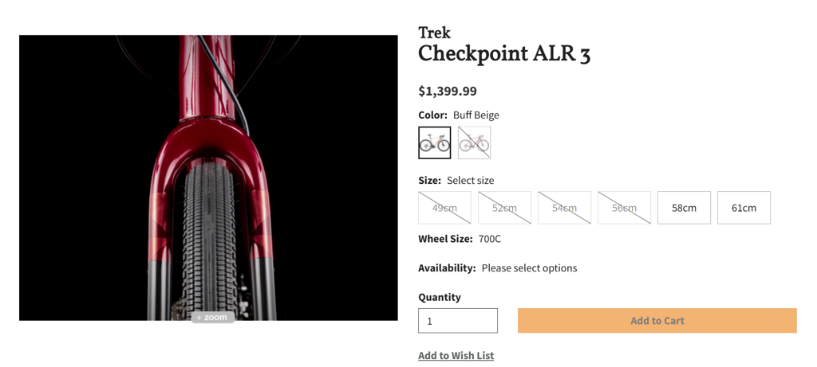Select the Buff Beige bike color swatch
The image size is (817, 367).
pos(435,143)
